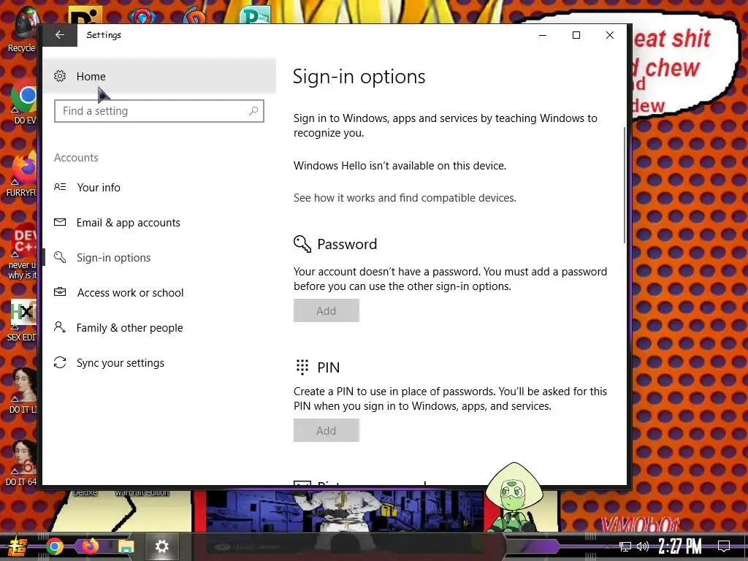Open the volume speaker tray icon
The image size is (748, 561).
[643, 546]
